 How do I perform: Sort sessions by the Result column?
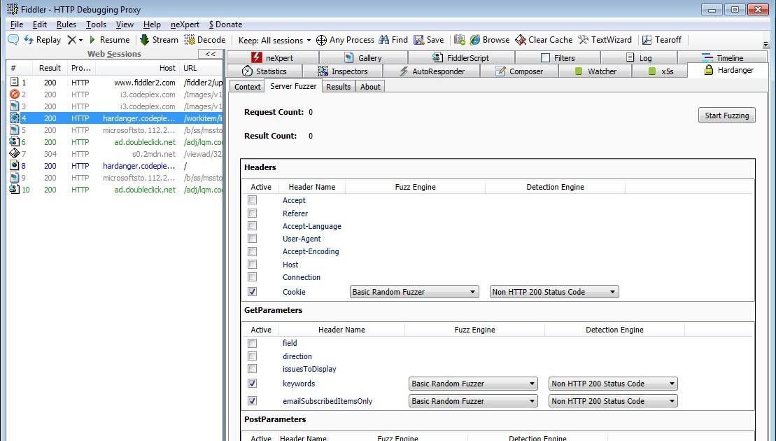[50, 68]
